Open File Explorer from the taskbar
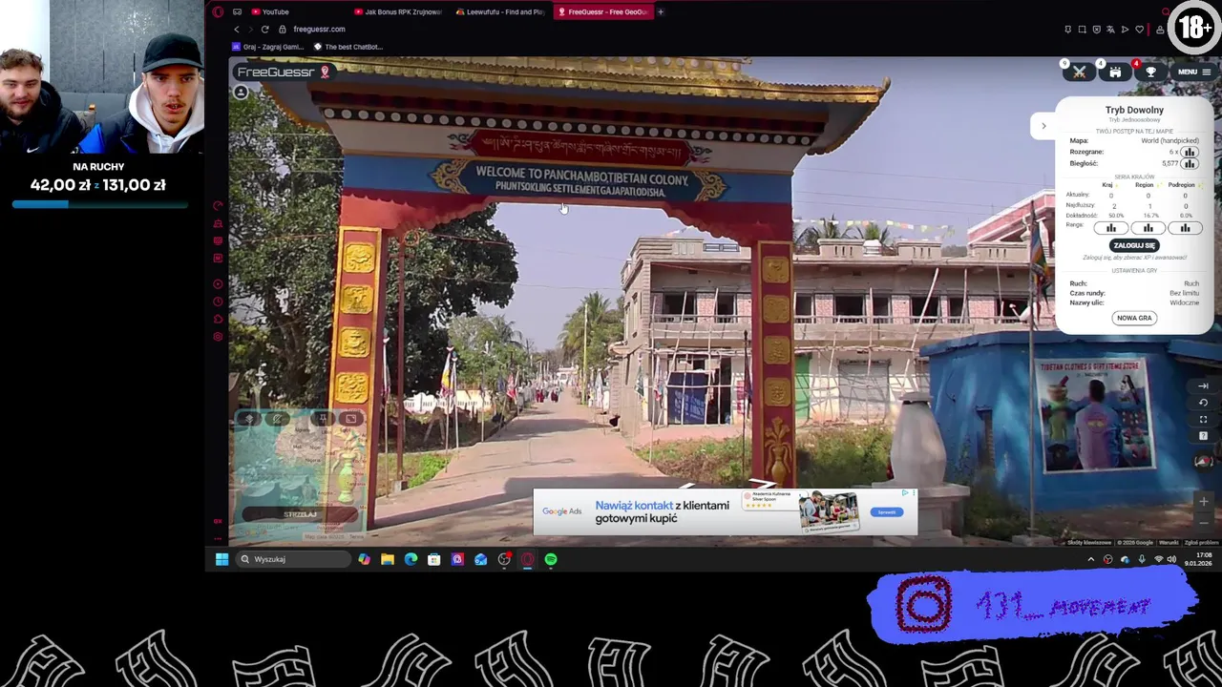1222x687 pixels. click(388, 559)
